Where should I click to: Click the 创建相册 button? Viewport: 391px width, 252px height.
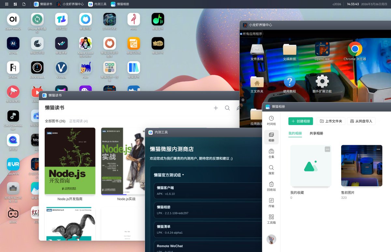[x=301, y=121]
